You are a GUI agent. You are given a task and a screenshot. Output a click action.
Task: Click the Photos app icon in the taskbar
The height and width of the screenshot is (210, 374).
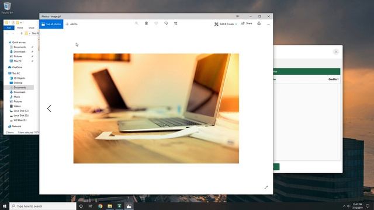[129, 206]
